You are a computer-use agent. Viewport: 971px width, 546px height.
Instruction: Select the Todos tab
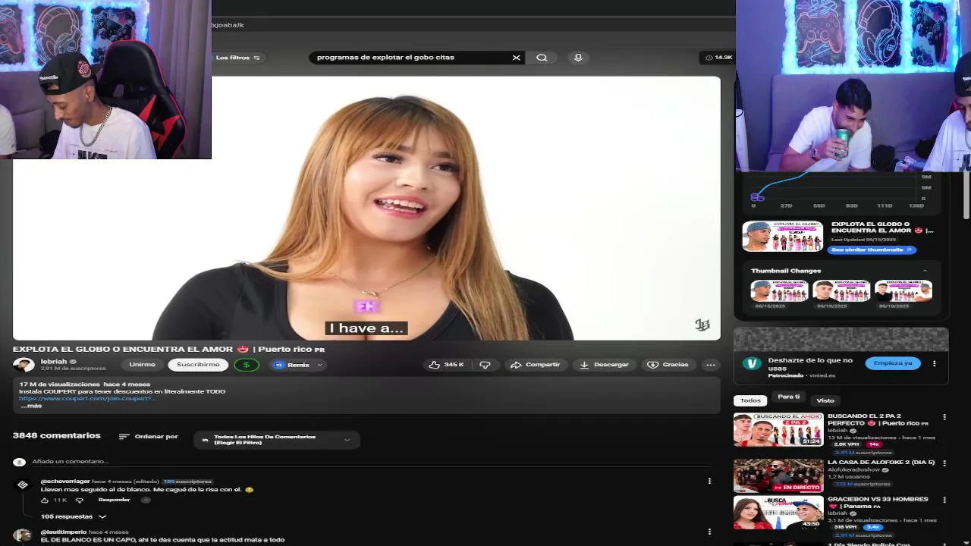tap(750, 400)
